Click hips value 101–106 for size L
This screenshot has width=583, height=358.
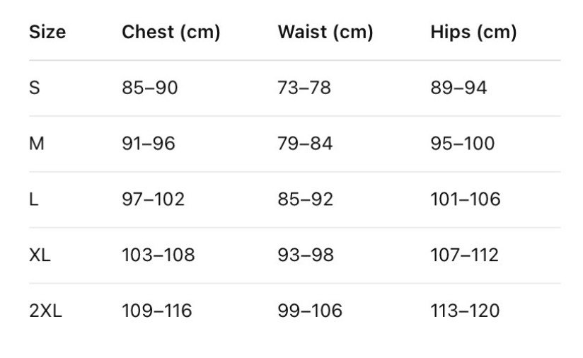465,200
